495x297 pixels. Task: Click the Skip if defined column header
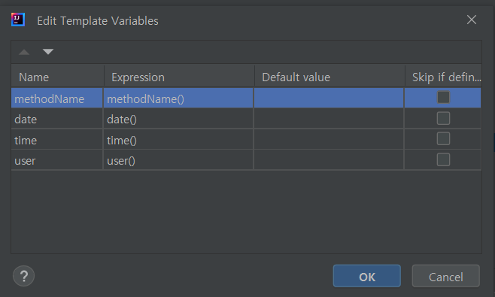point(444,77)
